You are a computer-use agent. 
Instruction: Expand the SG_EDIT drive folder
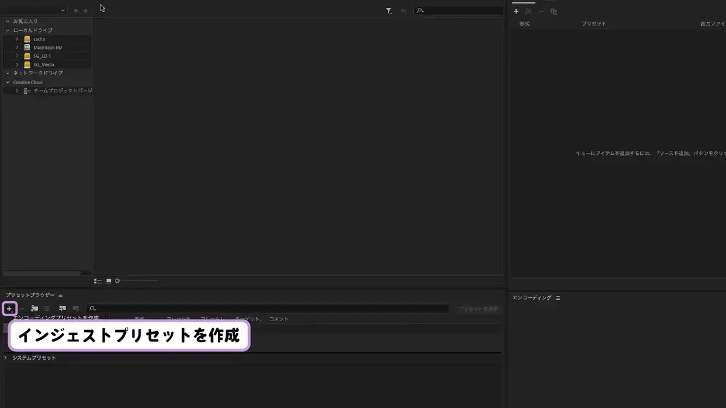pos(17,56)
